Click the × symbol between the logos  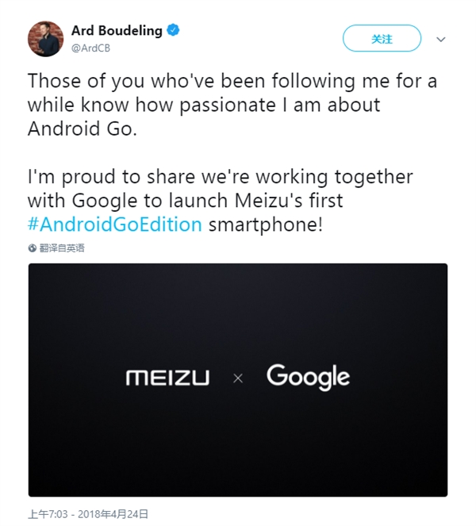click(237, 379)
